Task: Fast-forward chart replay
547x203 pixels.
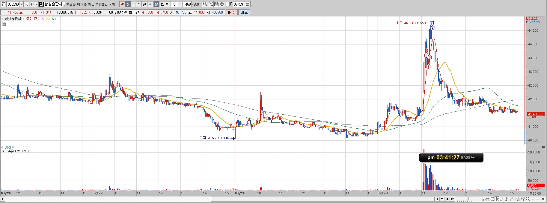Action: 453,199
